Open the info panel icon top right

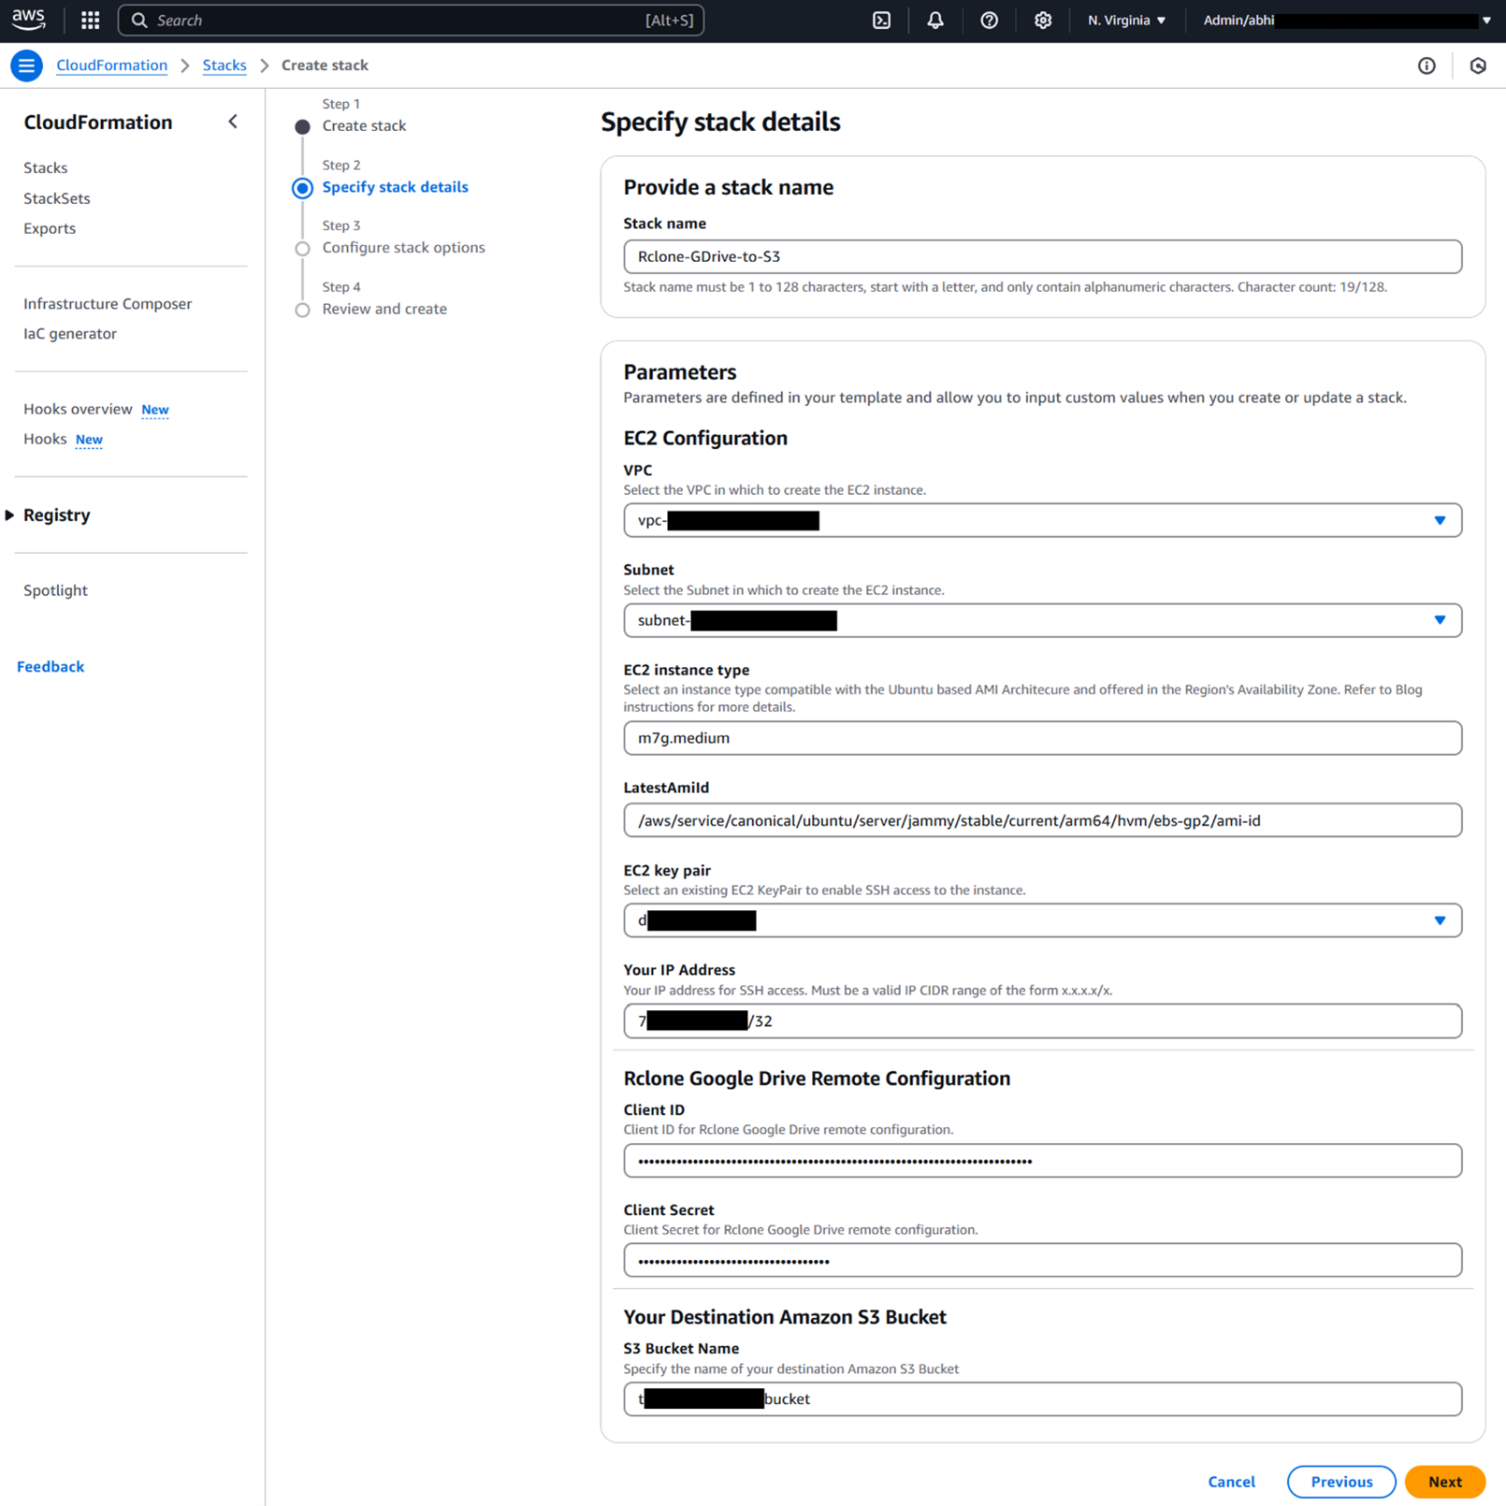tap(1426, 65)
